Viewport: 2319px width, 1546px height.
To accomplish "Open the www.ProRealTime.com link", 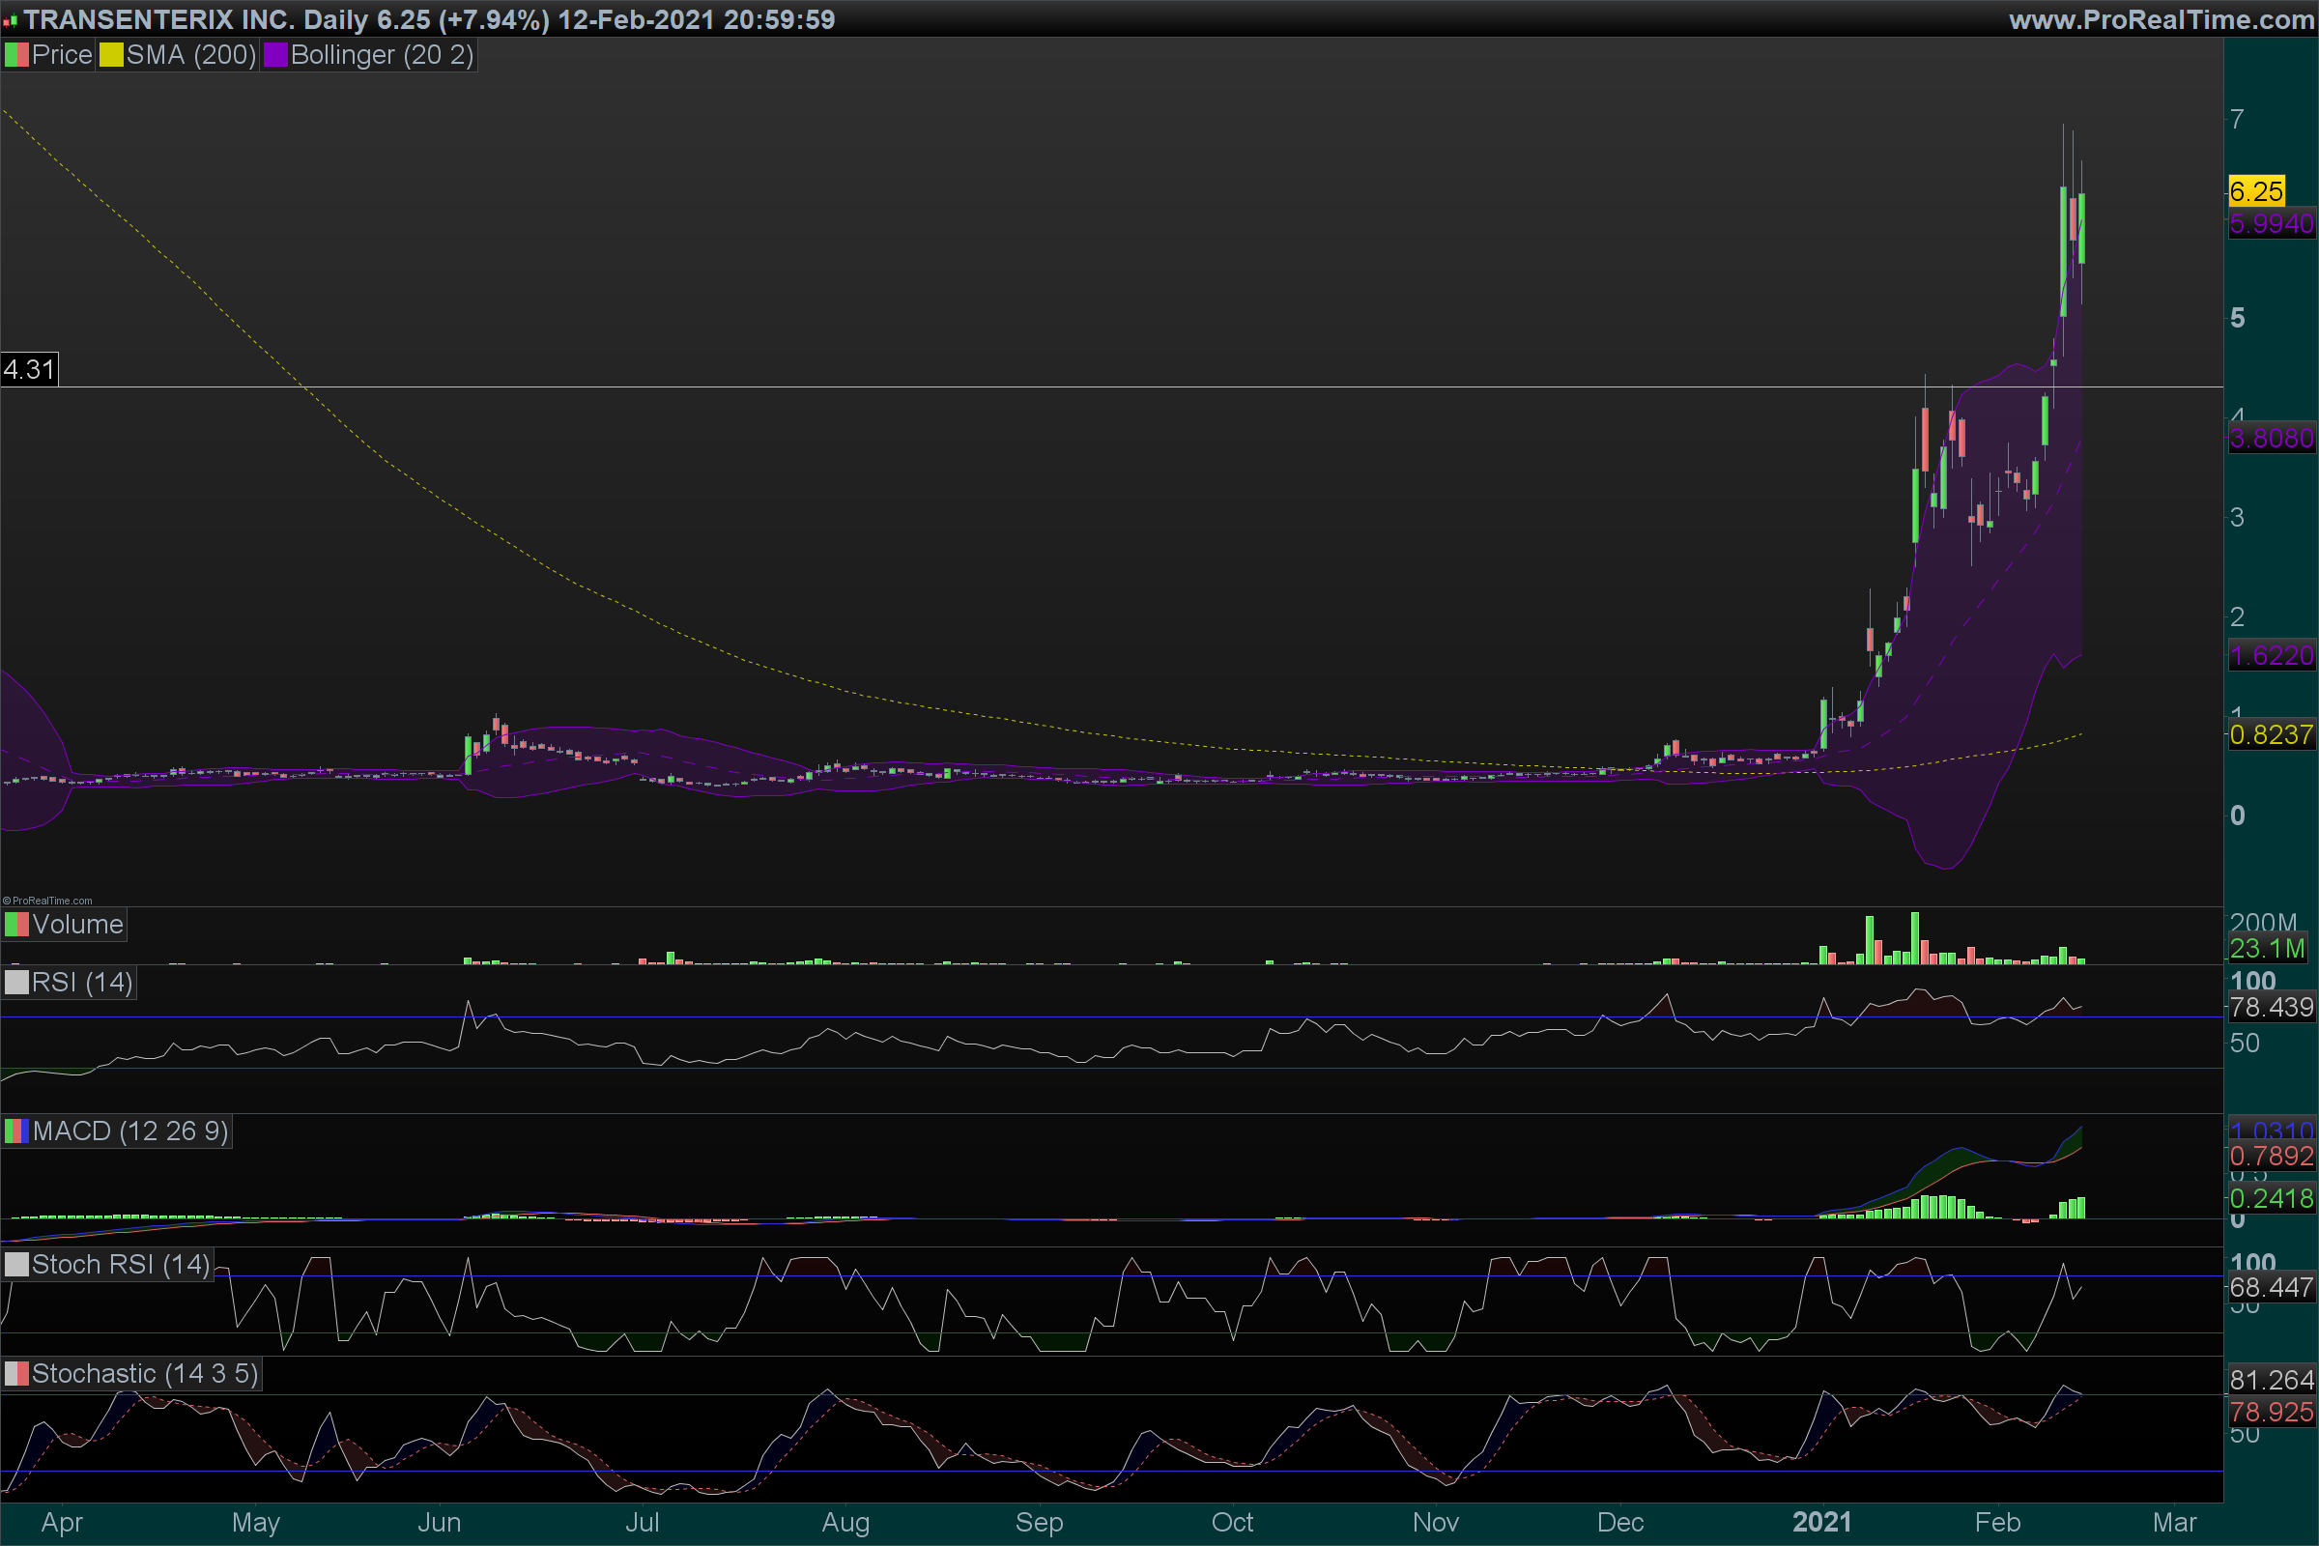I will (x=2161, y=19).
